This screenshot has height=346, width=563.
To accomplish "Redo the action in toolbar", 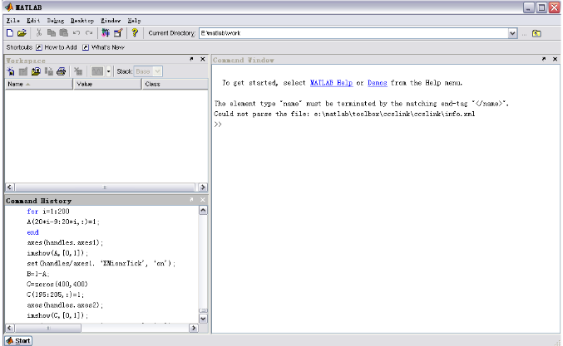I will (89, 33).
